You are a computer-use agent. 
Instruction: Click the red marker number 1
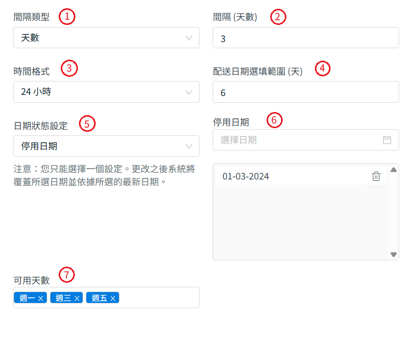[67, 17]
